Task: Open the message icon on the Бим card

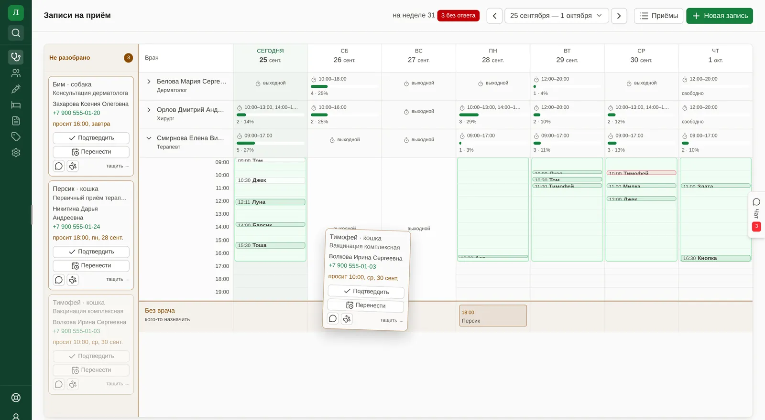Action: click(59, 166)
